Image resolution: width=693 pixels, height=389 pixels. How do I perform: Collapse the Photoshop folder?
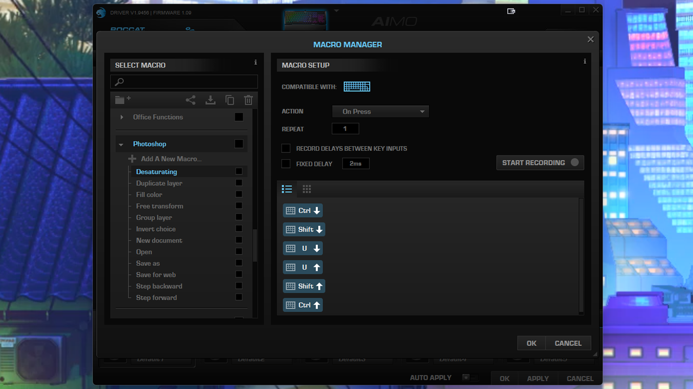121,144
